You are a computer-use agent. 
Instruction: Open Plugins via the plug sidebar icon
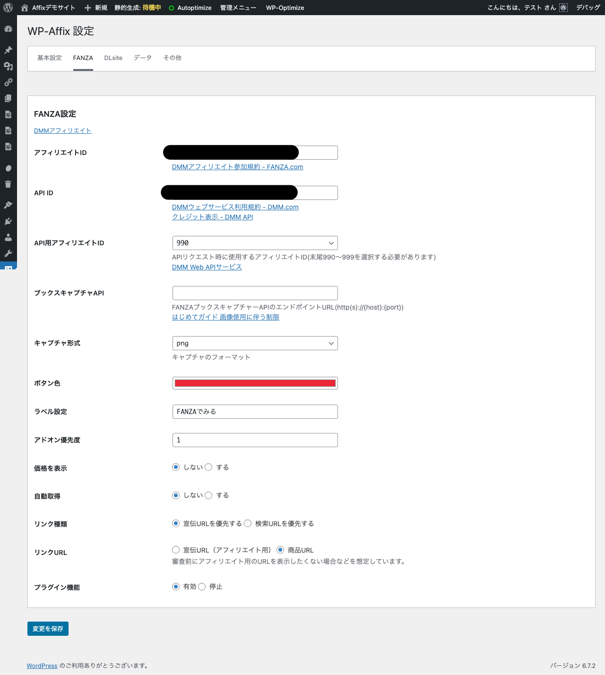pyautogui.click(x=8, y=221)
